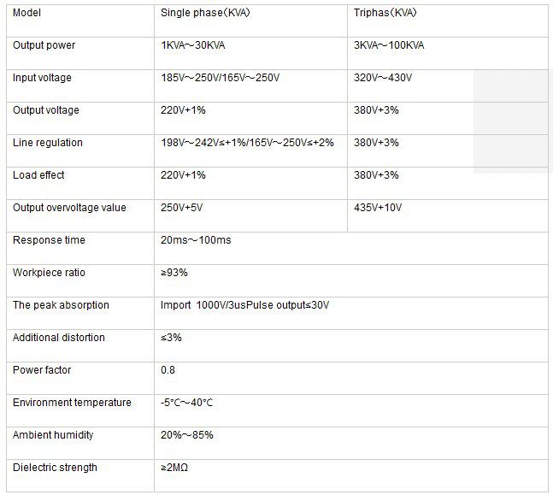Select the "Input voltage" row label
The image size is (553, 495).
(42, 78)
